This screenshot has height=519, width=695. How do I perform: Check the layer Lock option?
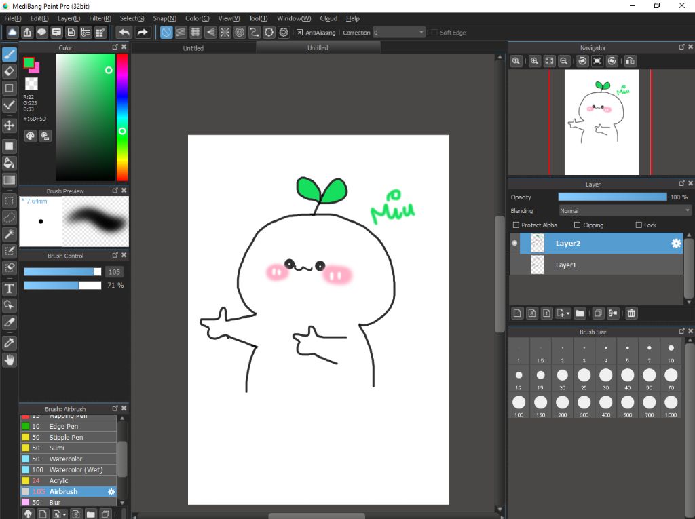tap(639, 225)
